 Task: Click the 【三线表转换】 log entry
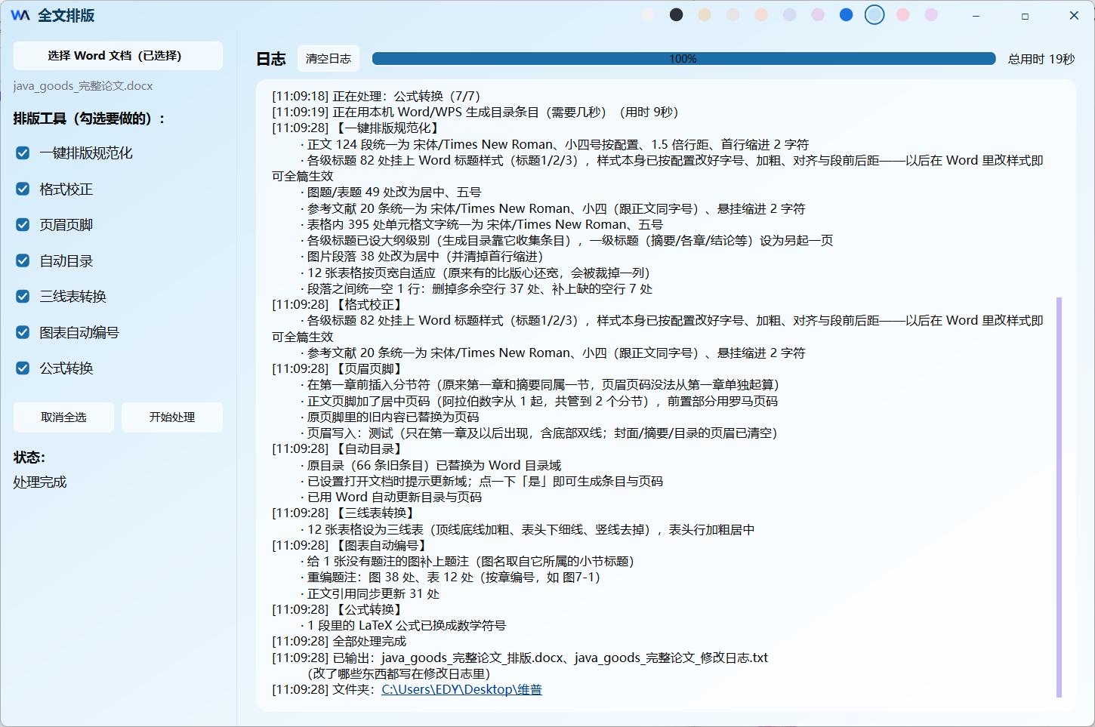(x=344, y=513)
